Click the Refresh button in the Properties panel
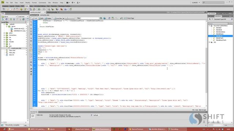 click(x=95, y=115)
